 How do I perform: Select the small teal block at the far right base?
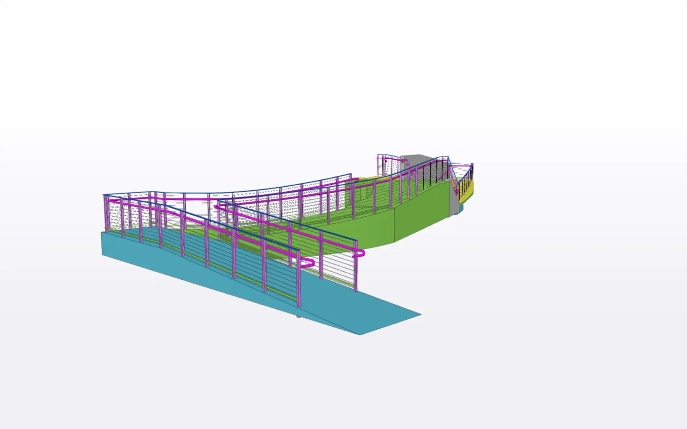461,208
